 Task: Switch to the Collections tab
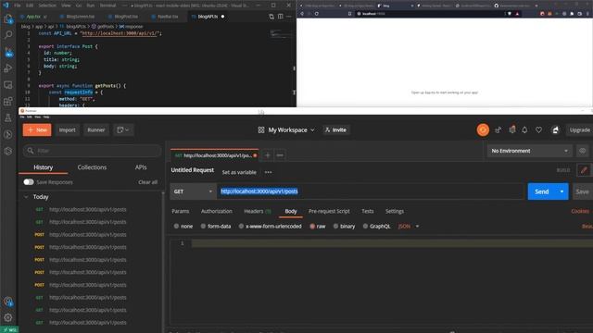tap(92, 167)
